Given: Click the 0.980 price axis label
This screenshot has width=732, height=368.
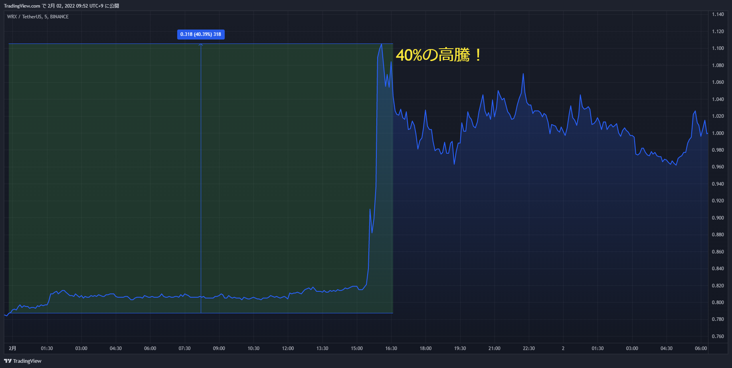Looking at the screenshot, I should [x=718, y=150].
